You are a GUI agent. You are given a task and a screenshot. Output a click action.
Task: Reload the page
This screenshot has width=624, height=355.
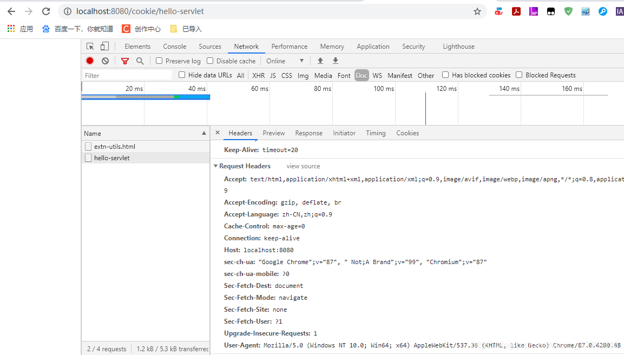46,11
